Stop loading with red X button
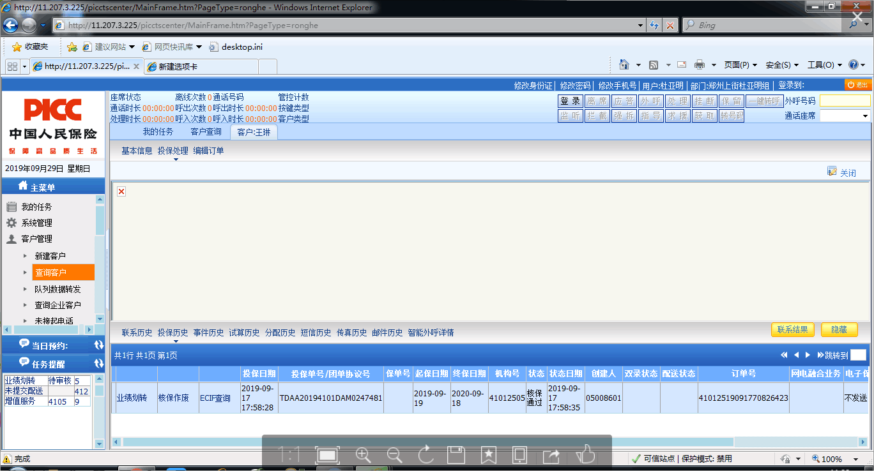The image size is (874, 471). click(x=670, y=26)
